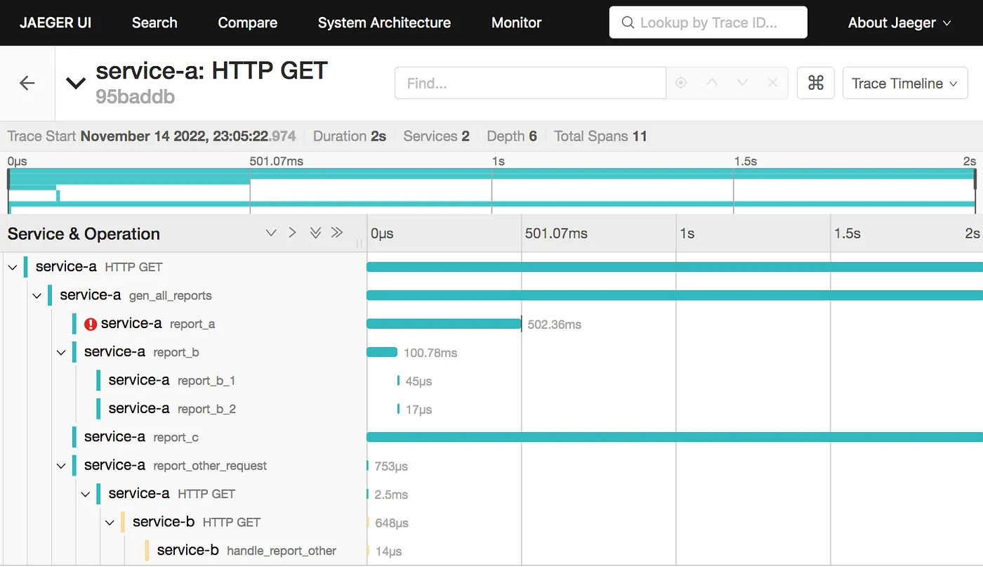
Task: Open the Compare tab
Action: click(x=248, y=22)
